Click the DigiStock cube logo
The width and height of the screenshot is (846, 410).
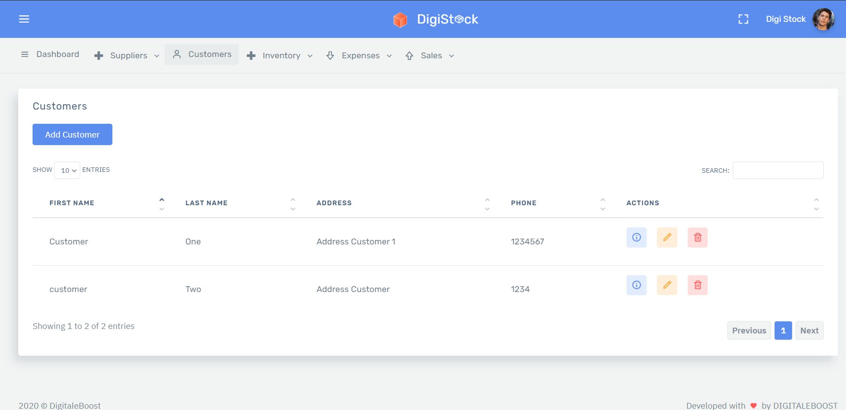pyautogui.click(x=400, y=20)
